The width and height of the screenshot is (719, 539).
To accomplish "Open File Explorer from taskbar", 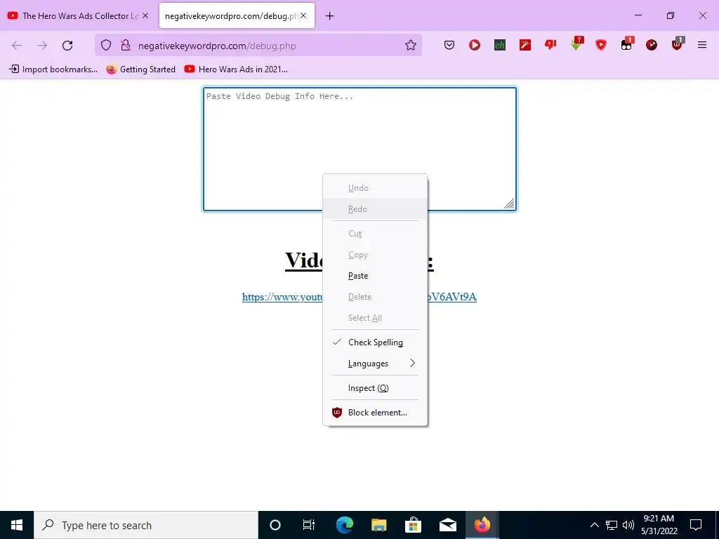I will (378, 525).
